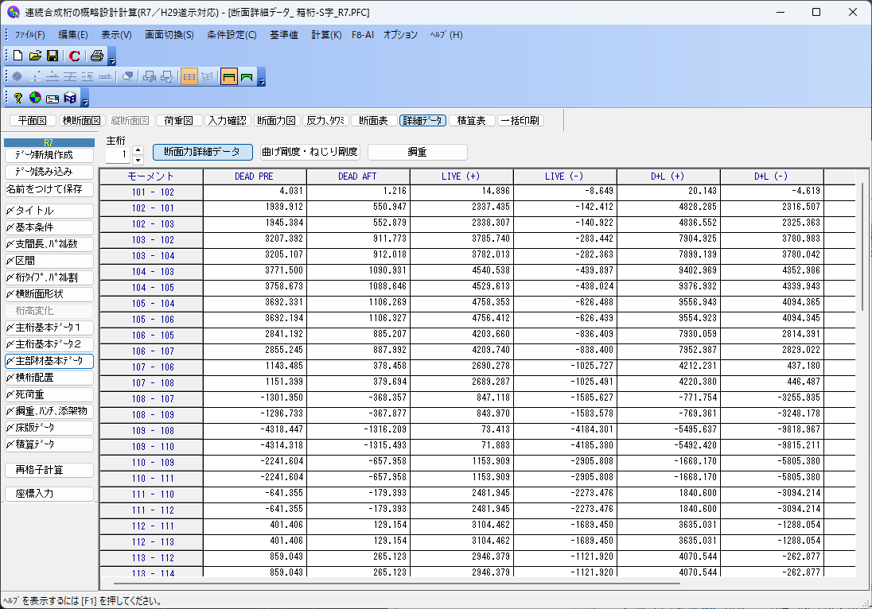
Task: Click the 座標入力 button
Action: (49, 494)
